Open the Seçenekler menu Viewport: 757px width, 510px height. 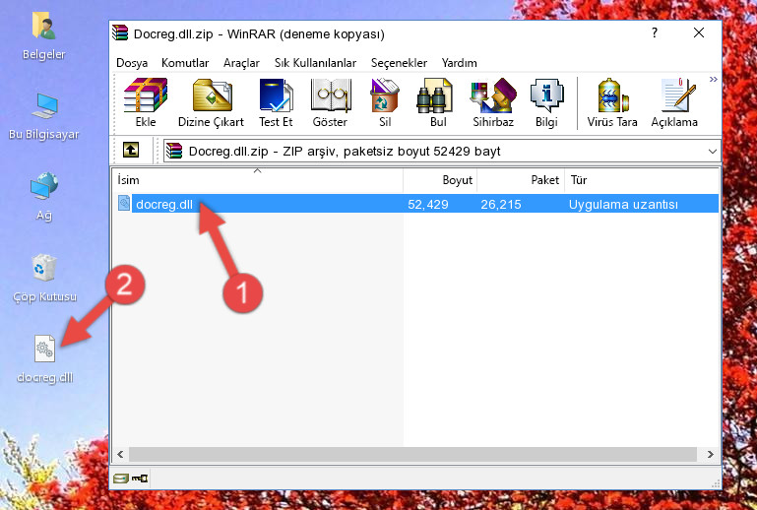(x=399, y=63)
